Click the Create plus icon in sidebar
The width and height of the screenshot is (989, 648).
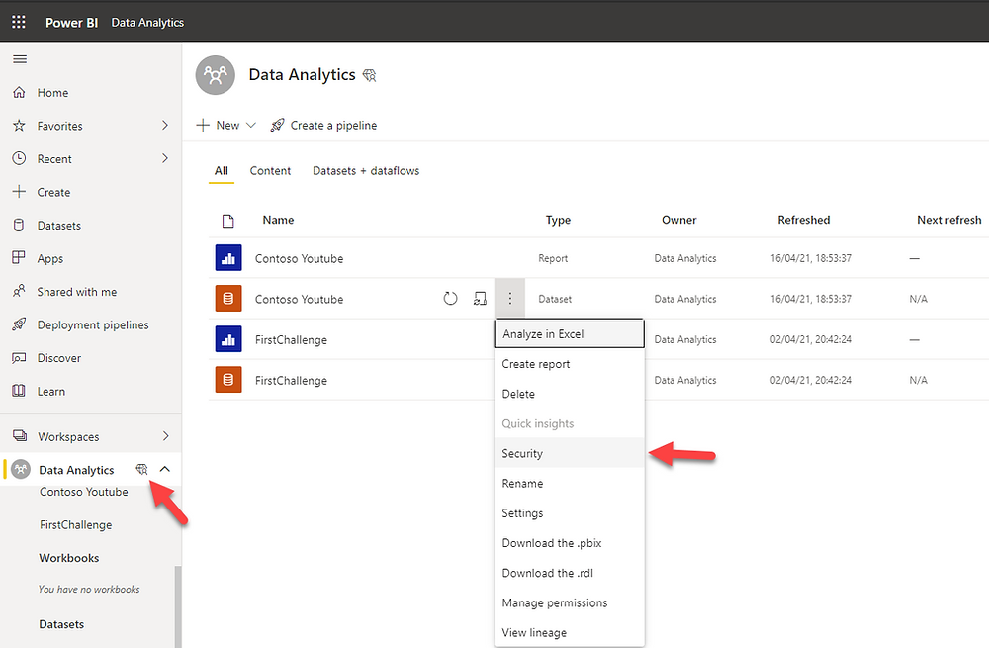20,192
